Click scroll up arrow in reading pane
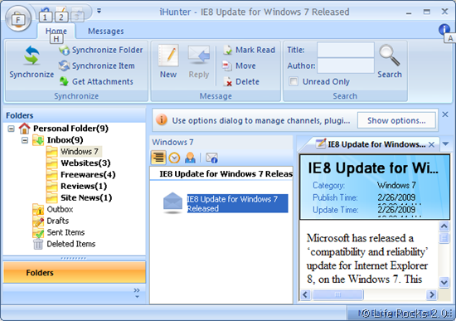Viewport: 456px width, 321px height. [444, 226]
